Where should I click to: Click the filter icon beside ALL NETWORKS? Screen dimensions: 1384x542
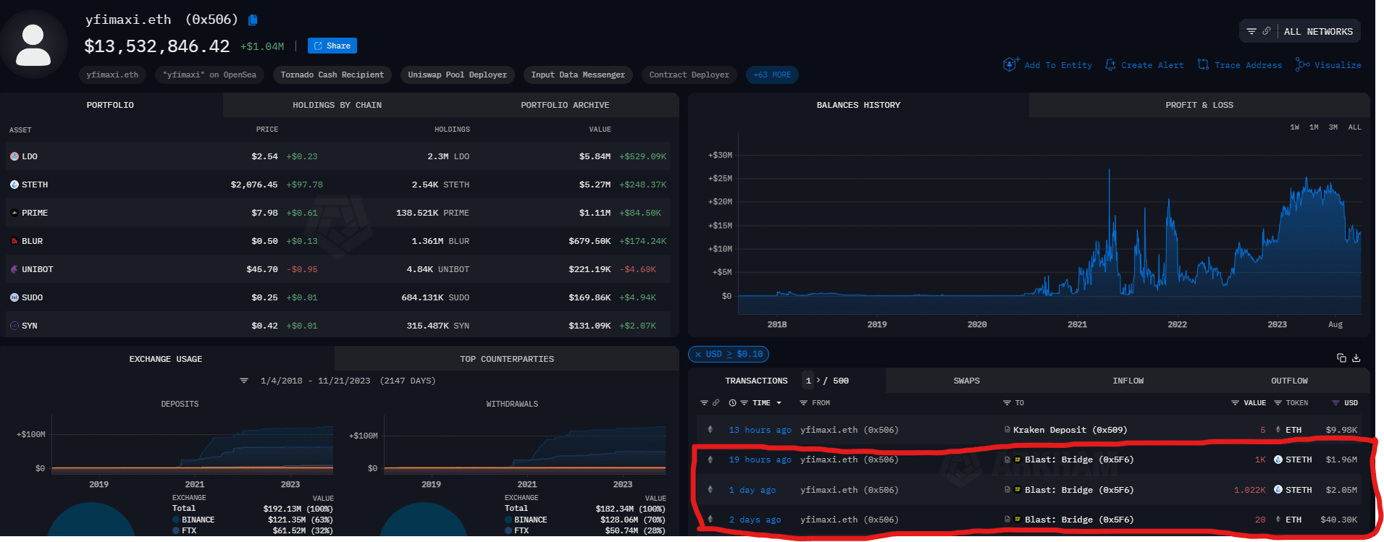click(x=1251, y=31)
